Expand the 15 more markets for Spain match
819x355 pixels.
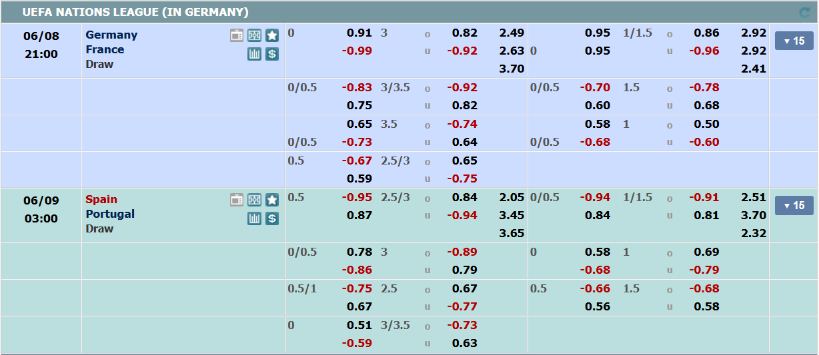pos(794,206)
